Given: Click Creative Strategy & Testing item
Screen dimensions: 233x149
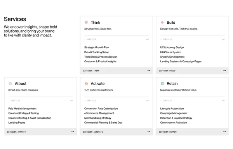Looking at the screenshot, I should 23,113.
